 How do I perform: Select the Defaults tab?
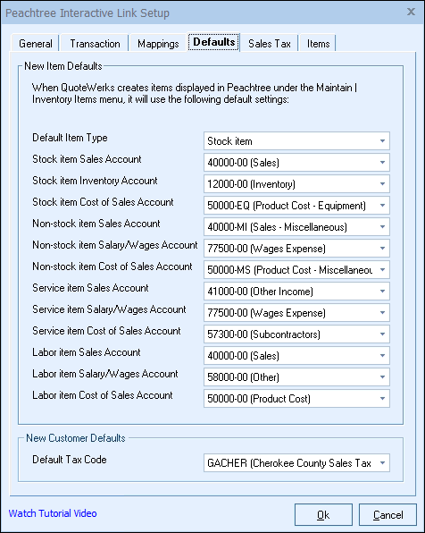point(214,42)
